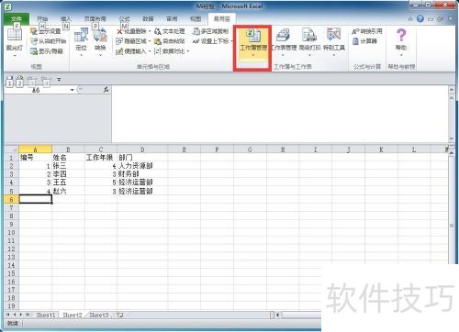Click the 多区域复制 multi-range copy button
Viewport: 459px width, 332px height.
point(211,31)
